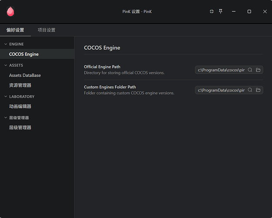Switch to the 项目设置 tab
Screen dimensions: 272x218
coord(47,30)
